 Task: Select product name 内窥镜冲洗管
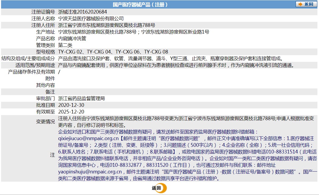coord(72,38)
